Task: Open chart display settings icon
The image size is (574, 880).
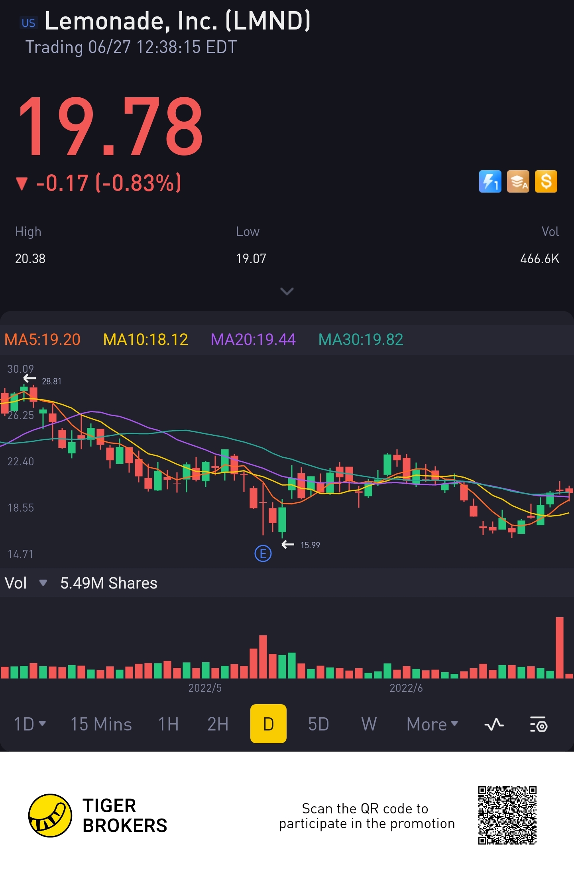Action: pos(539,724)
